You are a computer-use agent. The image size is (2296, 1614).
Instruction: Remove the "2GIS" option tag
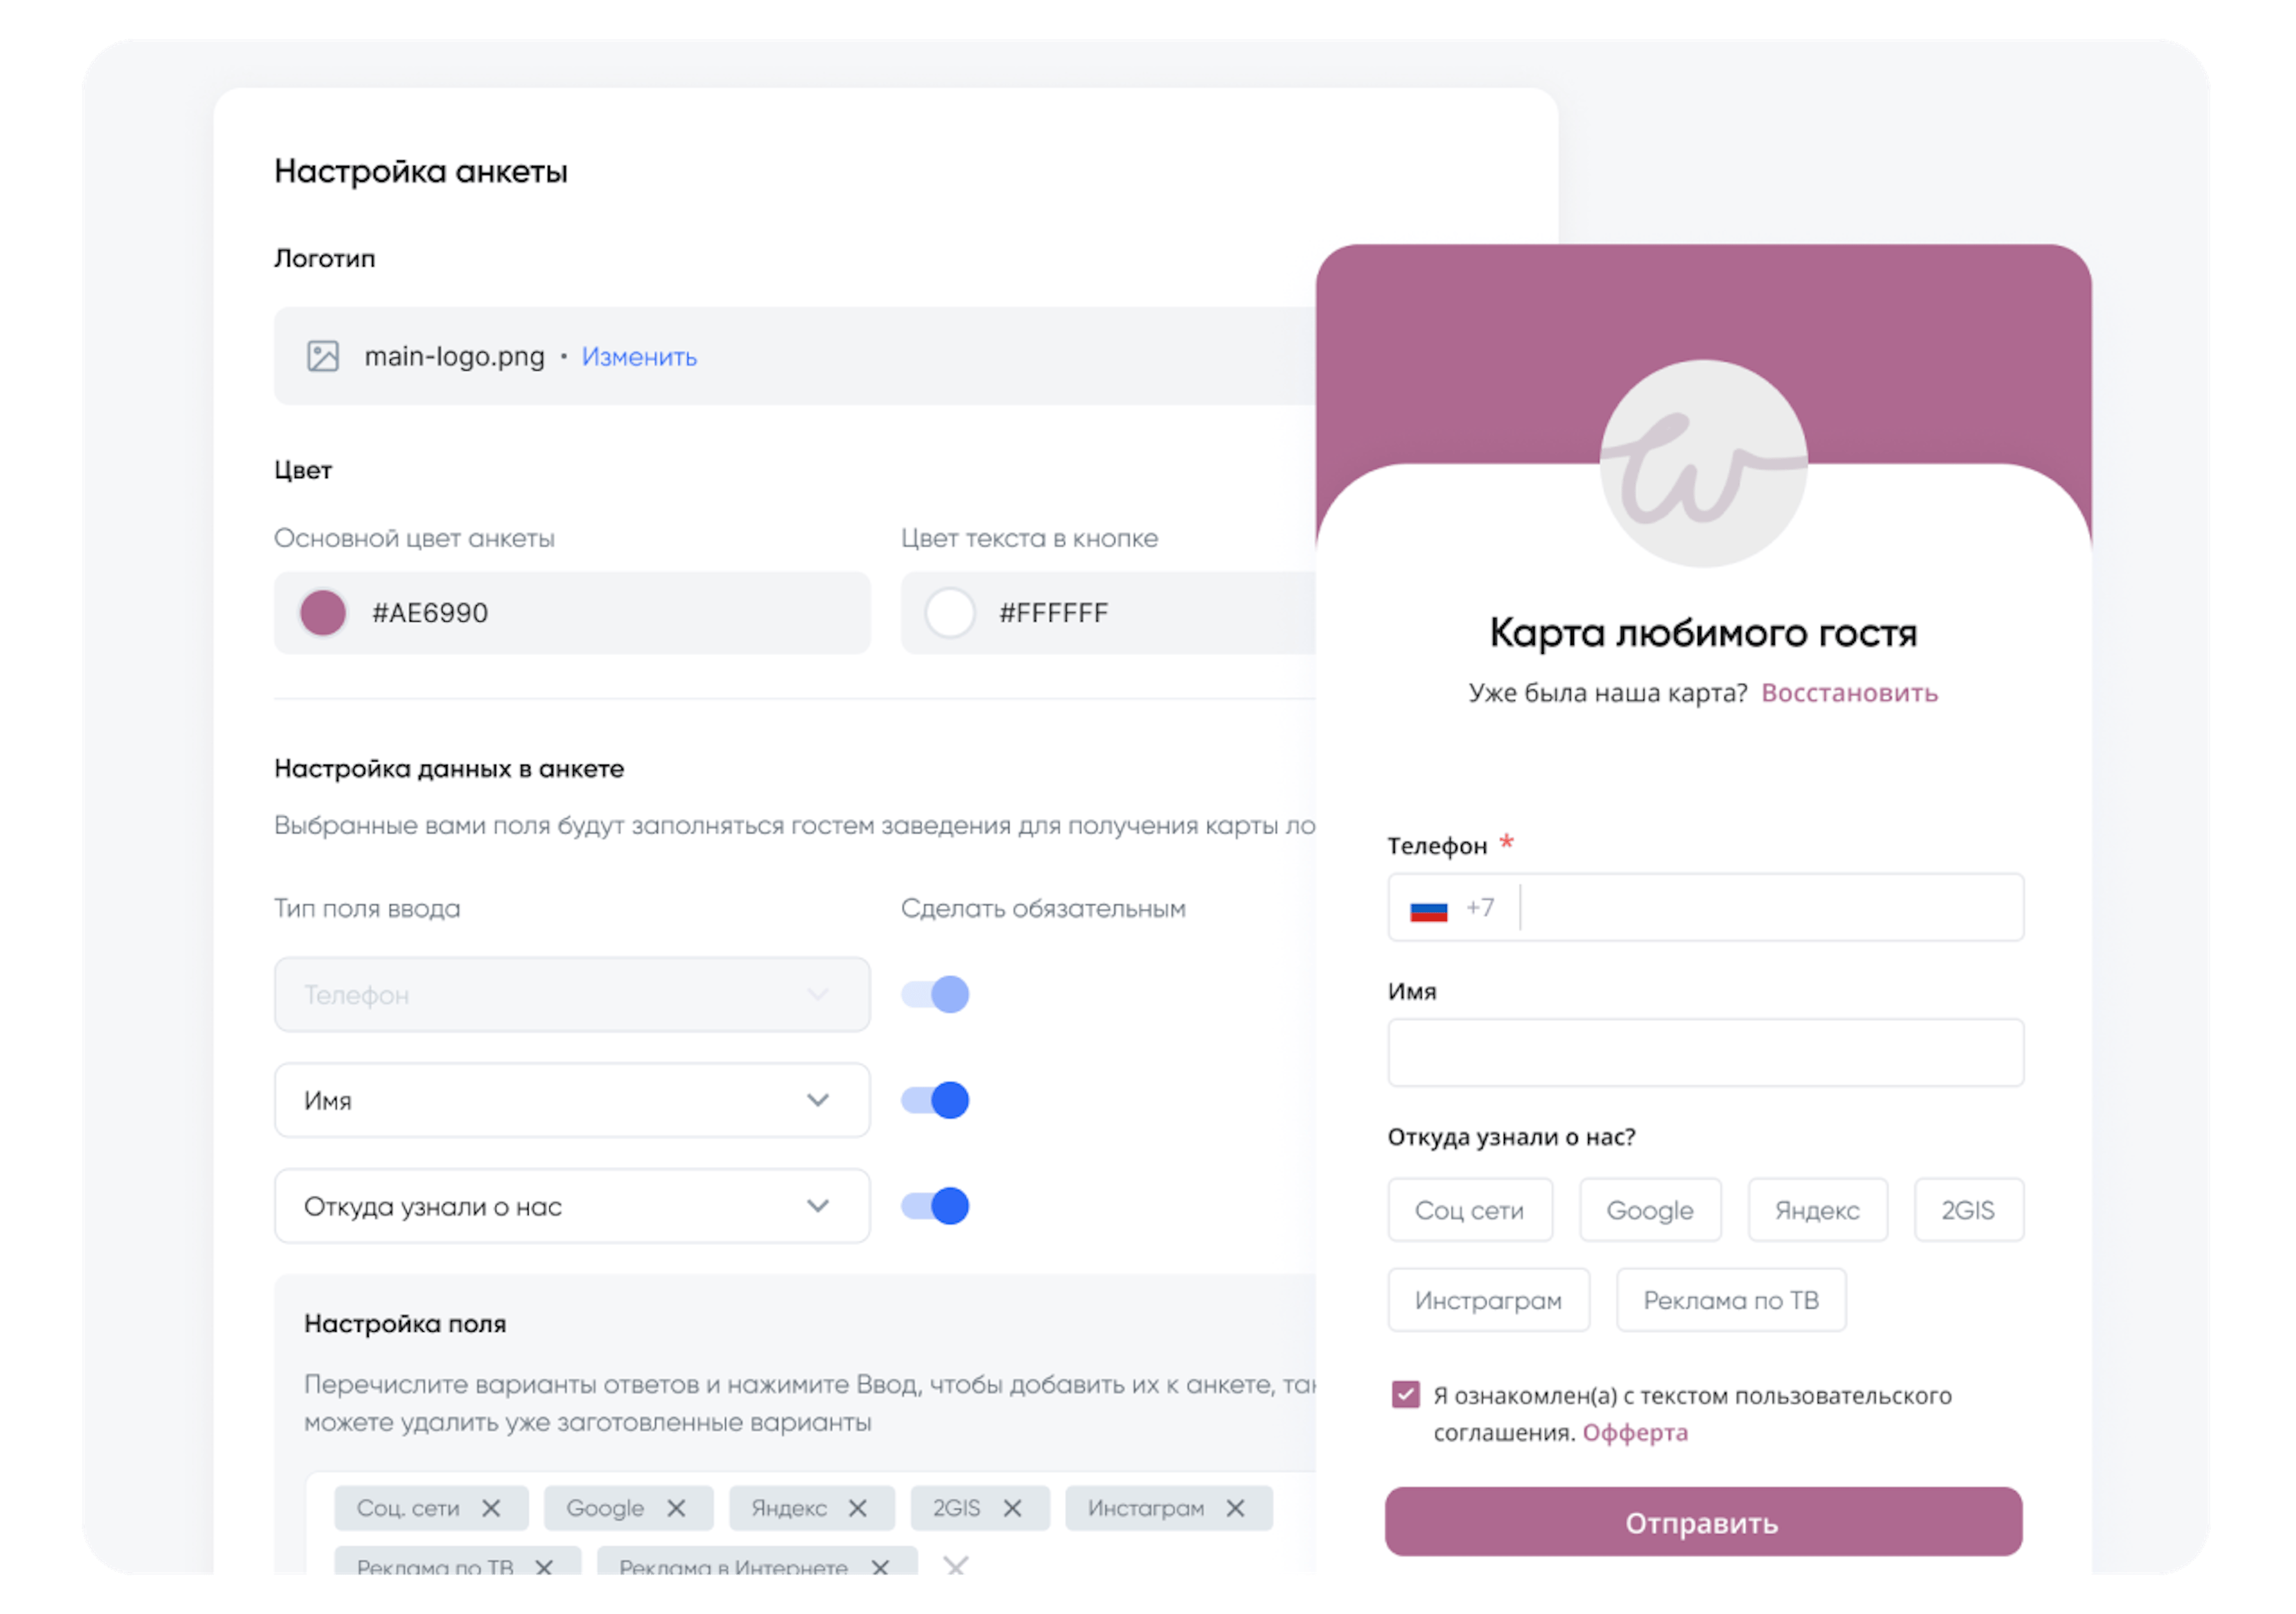1014,1508
